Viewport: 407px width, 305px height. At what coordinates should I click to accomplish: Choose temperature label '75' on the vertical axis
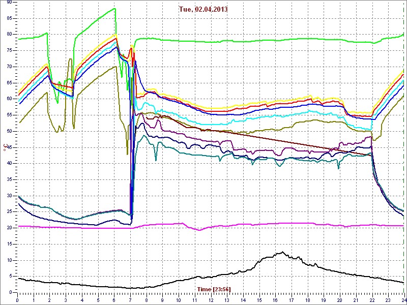pyautogui.click(x=9, y=50)
